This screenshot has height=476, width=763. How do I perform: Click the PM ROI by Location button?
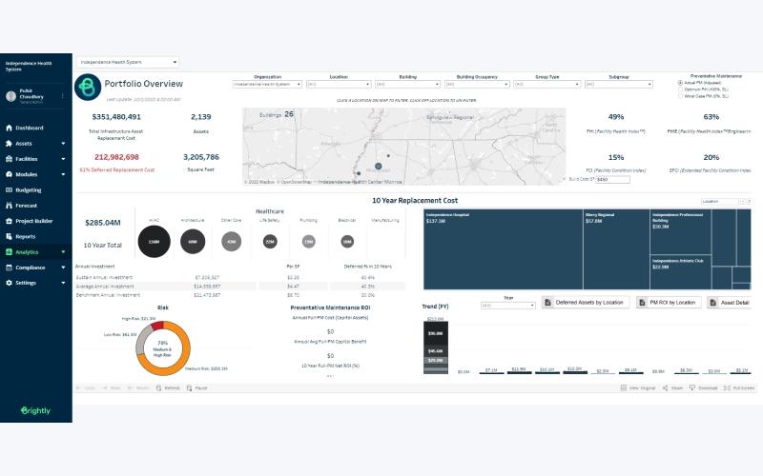click(x=669, y=303)
